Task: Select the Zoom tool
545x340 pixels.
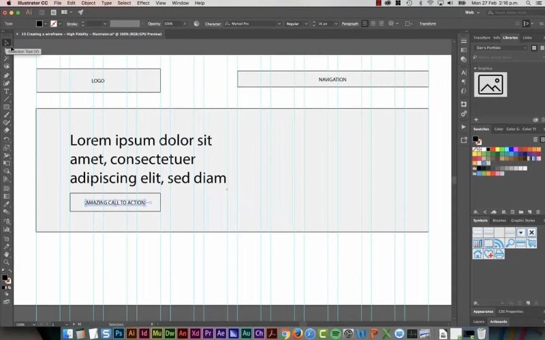Action: click(x=6, y=262)
